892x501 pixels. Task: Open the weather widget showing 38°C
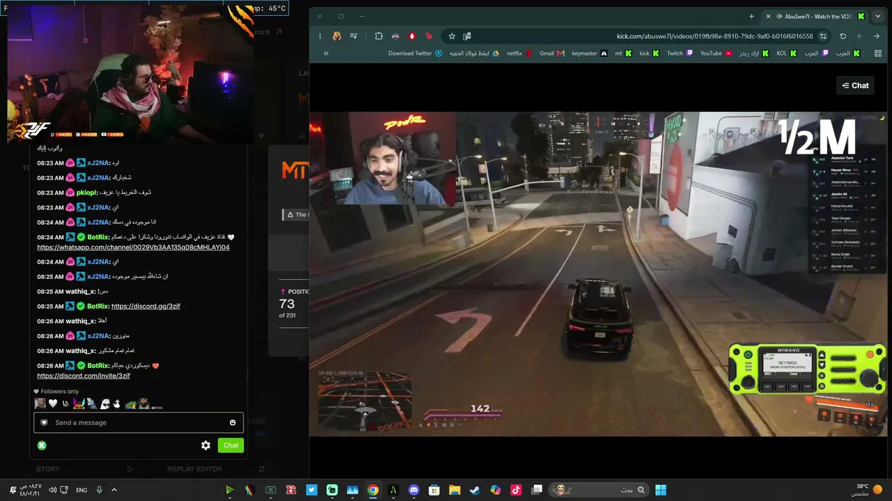pyautogui.click(x=867, y=490)
